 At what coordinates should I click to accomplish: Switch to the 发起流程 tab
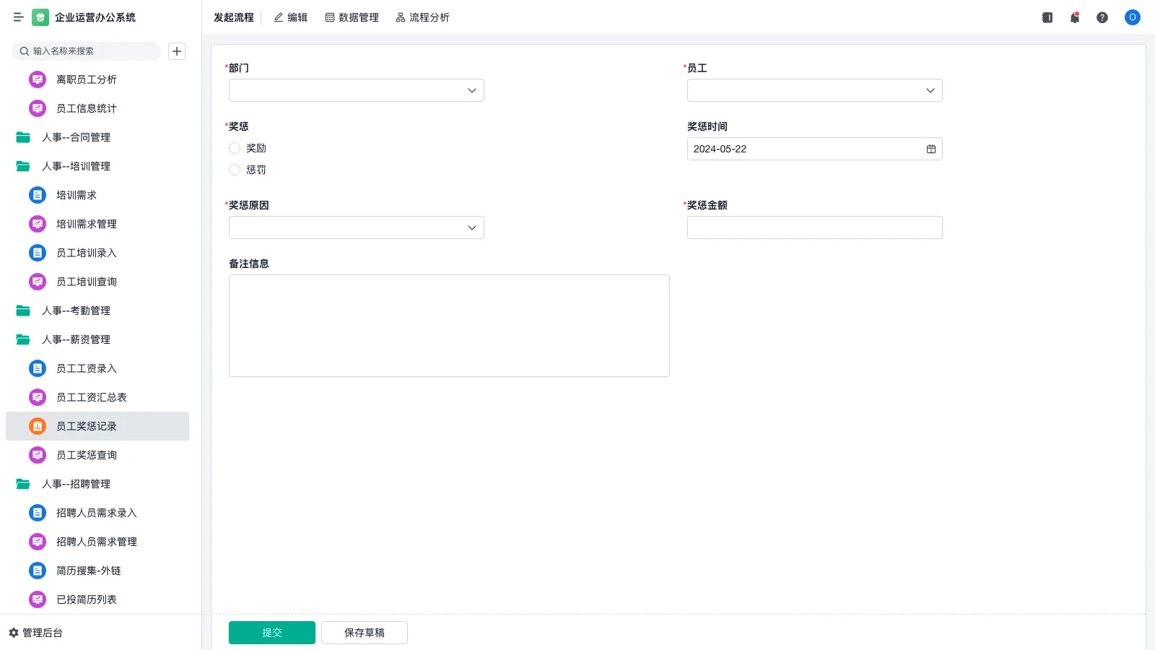point(233,17)
